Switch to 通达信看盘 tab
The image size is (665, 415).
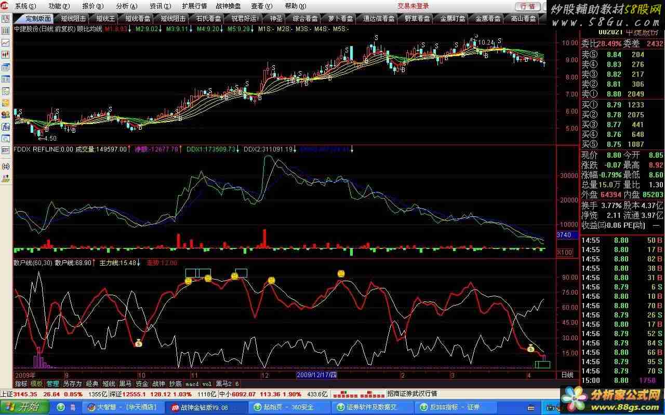(379, 19)
